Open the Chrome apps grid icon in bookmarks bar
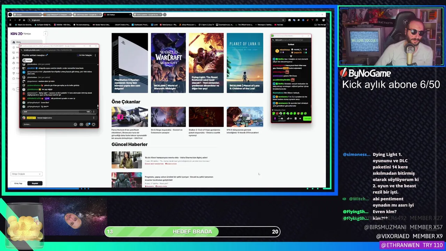This screenshot has height=251, width=446. (x=10, y=25)
